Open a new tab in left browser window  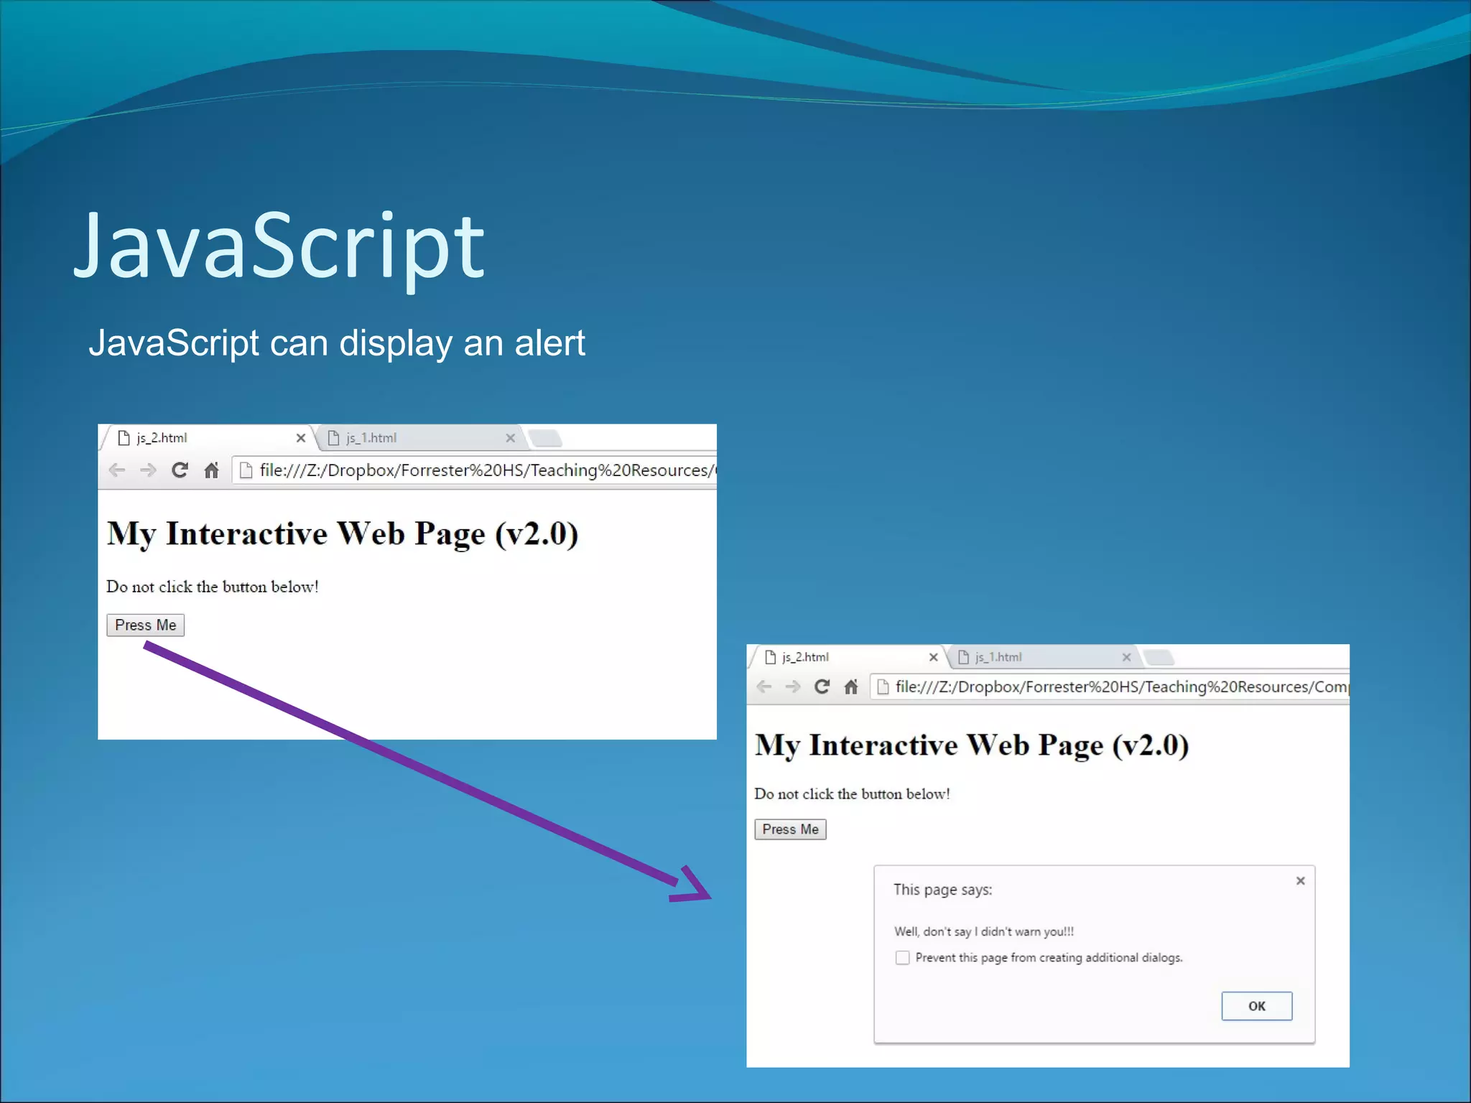pos(545,438)
